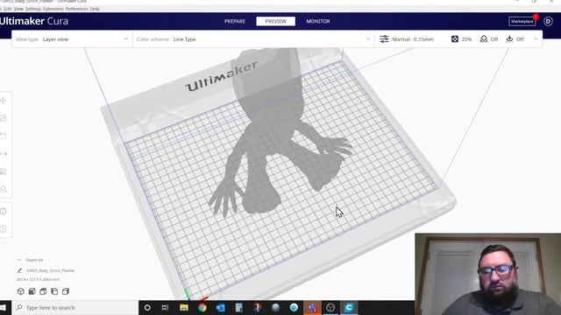
Task: Switch to Top view cube icon
Action: pos(43,291)
